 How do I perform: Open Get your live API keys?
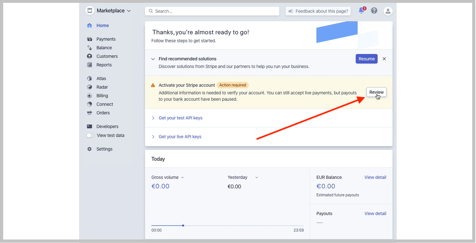click(180, 137)
